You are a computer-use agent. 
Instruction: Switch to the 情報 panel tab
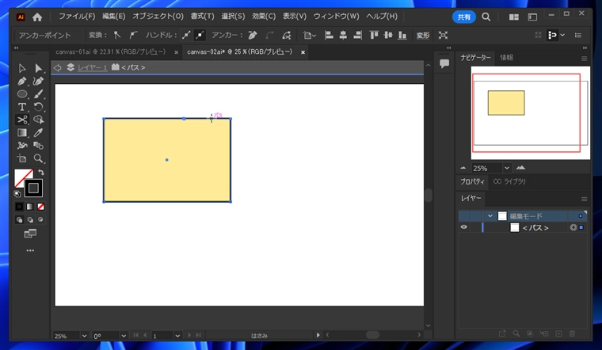pyautogui.click(x=506, y=58)
